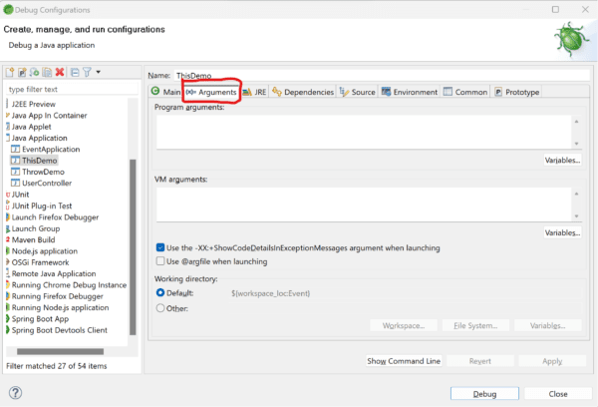598x407 pixels.
Task: Click the Debug button
Action: pyautogui.click(x=484, y=393)
